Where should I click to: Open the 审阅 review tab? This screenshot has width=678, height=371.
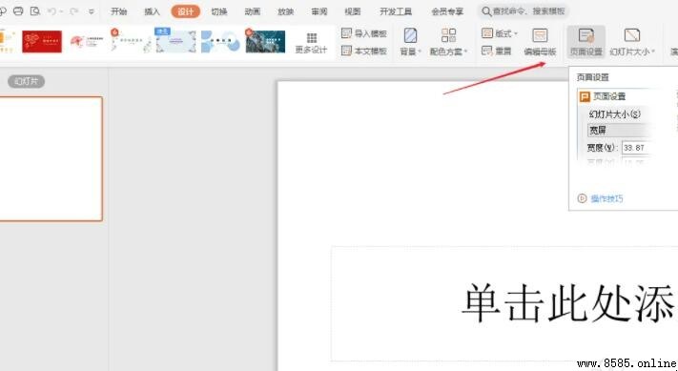tap(319, 11)
